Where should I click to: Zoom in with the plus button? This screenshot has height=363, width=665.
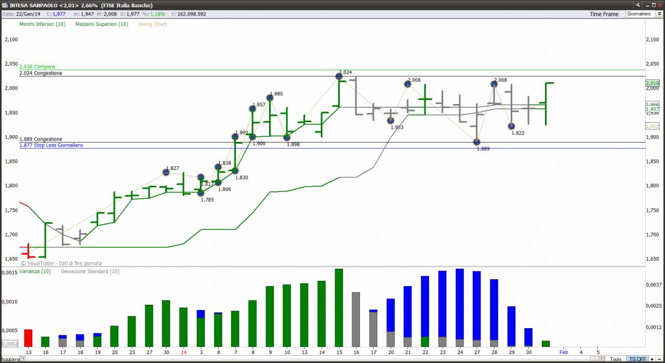pyautogui.click(x=652, y=359)
